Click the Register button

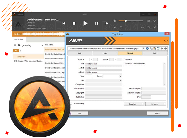155,104
